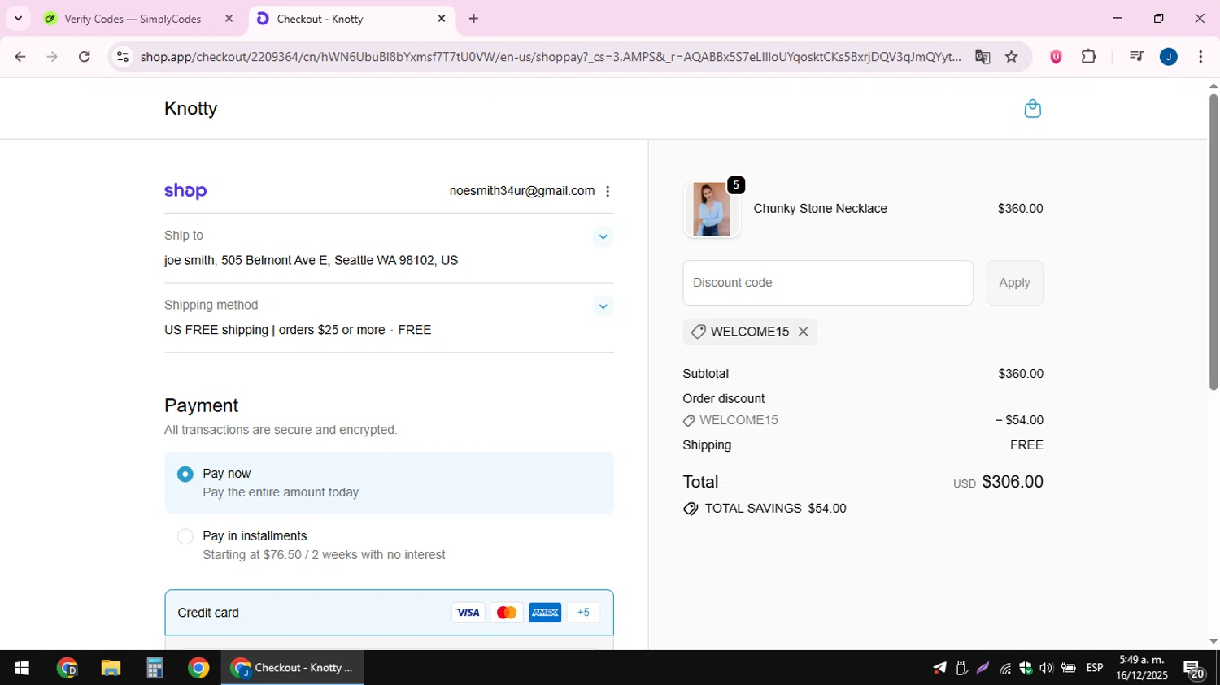Open the Windows Start menu

pyautogui.click(x=22, y=668)
